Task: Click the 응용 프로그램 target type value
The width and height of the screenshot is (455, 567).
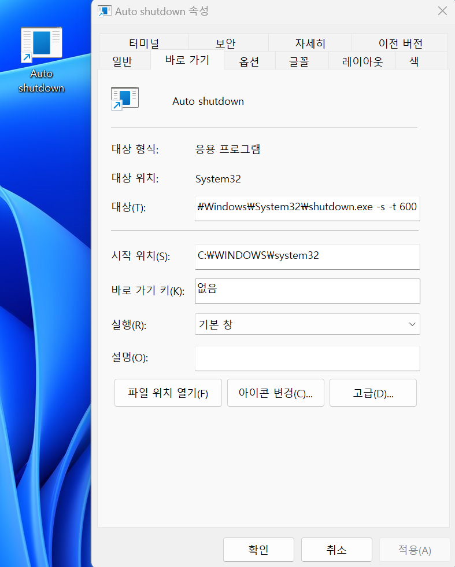Action: click(228, 149)
